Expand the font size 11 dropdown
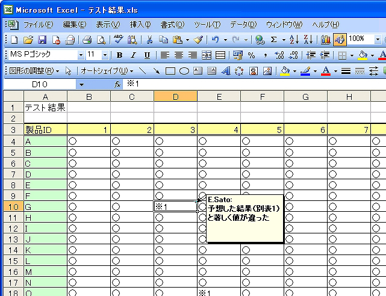This screenshot has height=296, width=386. coord(105,55)
